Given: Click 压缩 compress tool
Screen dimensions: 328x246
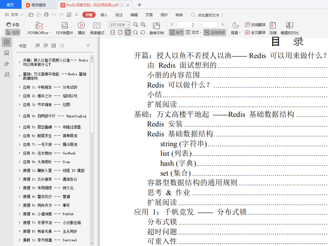Looking at the screenshot, I should click(273, 28).
